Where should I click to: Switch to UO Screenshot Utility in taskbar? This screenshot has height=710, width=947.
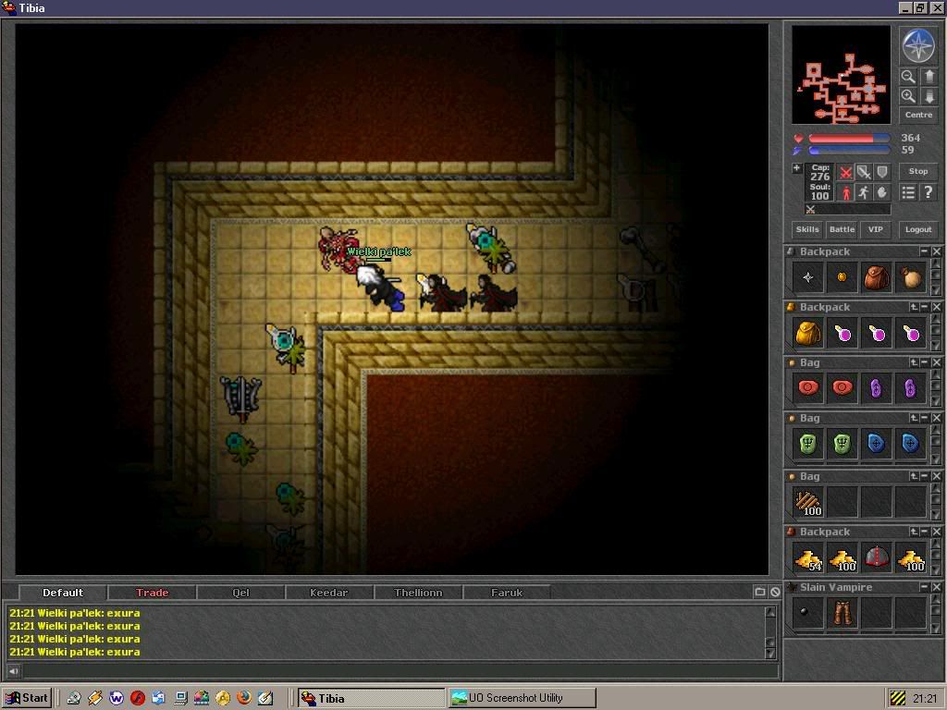[523, 698]
